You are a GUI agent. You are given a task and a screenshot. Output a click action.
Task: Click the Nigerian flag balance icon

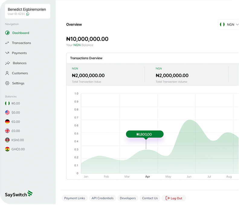point(7,103)
